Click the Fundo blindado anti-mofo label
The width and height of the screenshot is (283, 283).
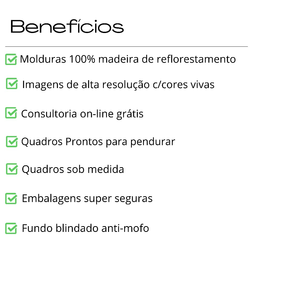[x=85, y=228]
